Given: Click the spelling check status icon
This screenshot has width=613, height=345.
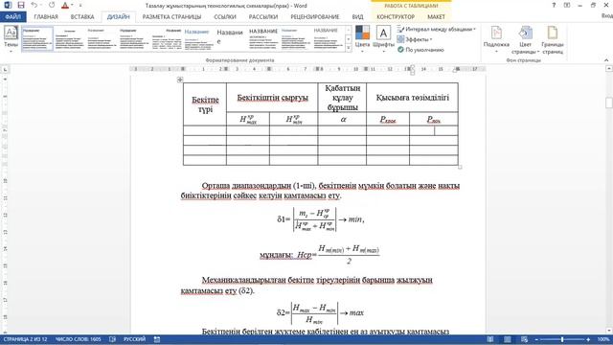Looking at the screenshot, I should [x=113, y=339].
